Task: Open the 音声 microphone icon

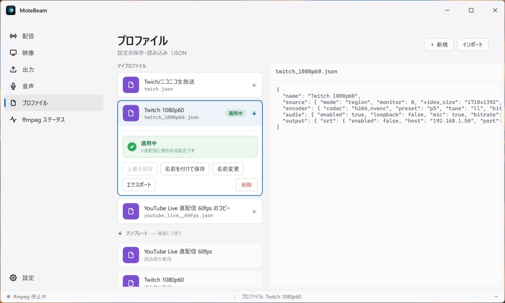Action: pyautogui.click(x=13, y=86)
